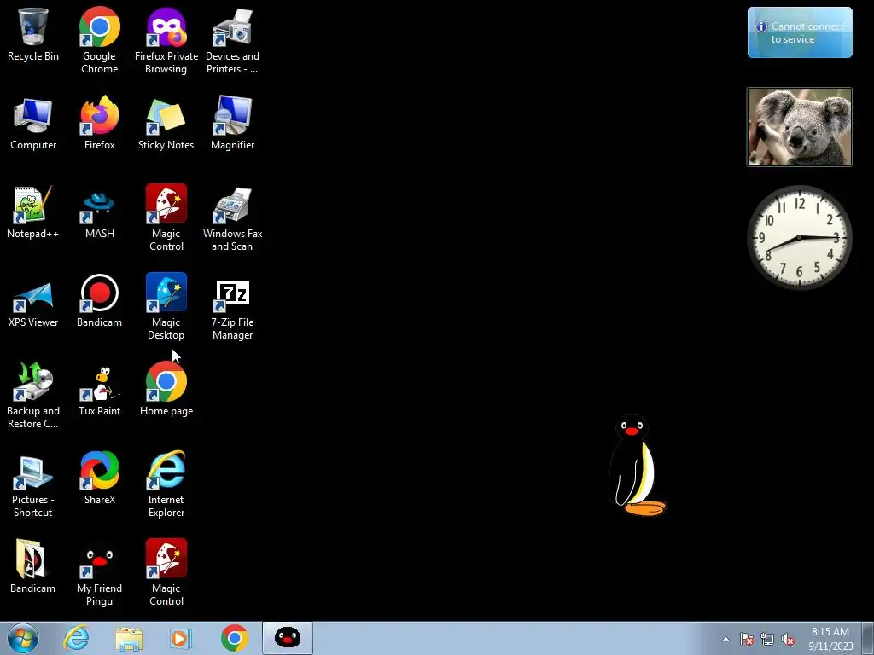Open the taskbar clock showing 8:15 AM
Image resolution: width=874 pixels, height=655 pixels.
[x=830, y=638]
